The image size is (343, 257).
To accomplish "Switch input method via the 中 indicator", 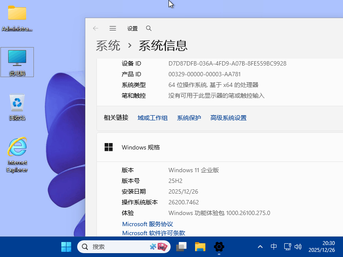I will click(x=274, y=247).
